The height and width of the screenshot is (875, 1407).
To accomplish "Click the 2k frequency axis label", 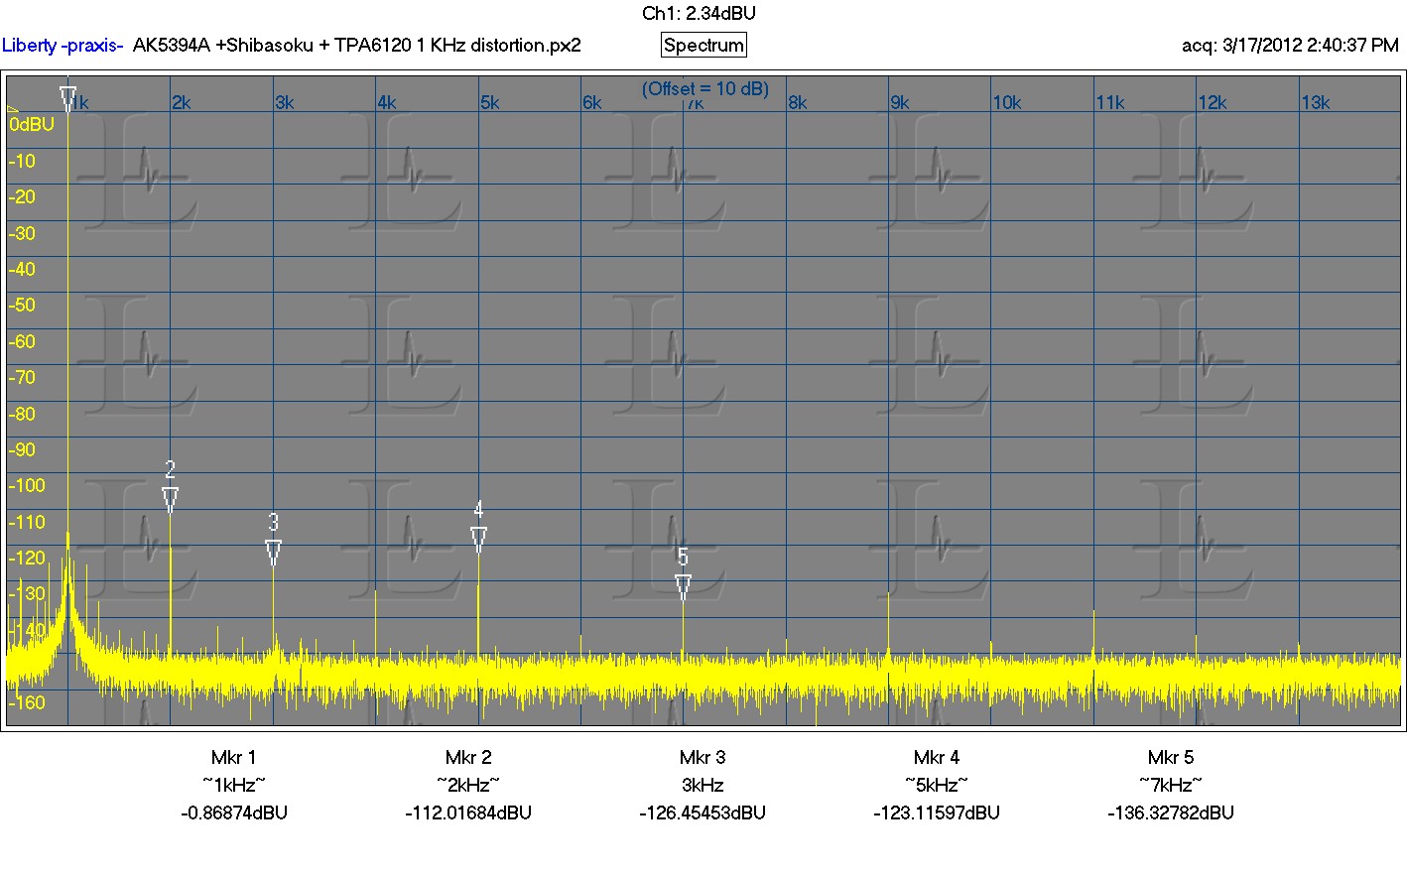I will [182, 102].
